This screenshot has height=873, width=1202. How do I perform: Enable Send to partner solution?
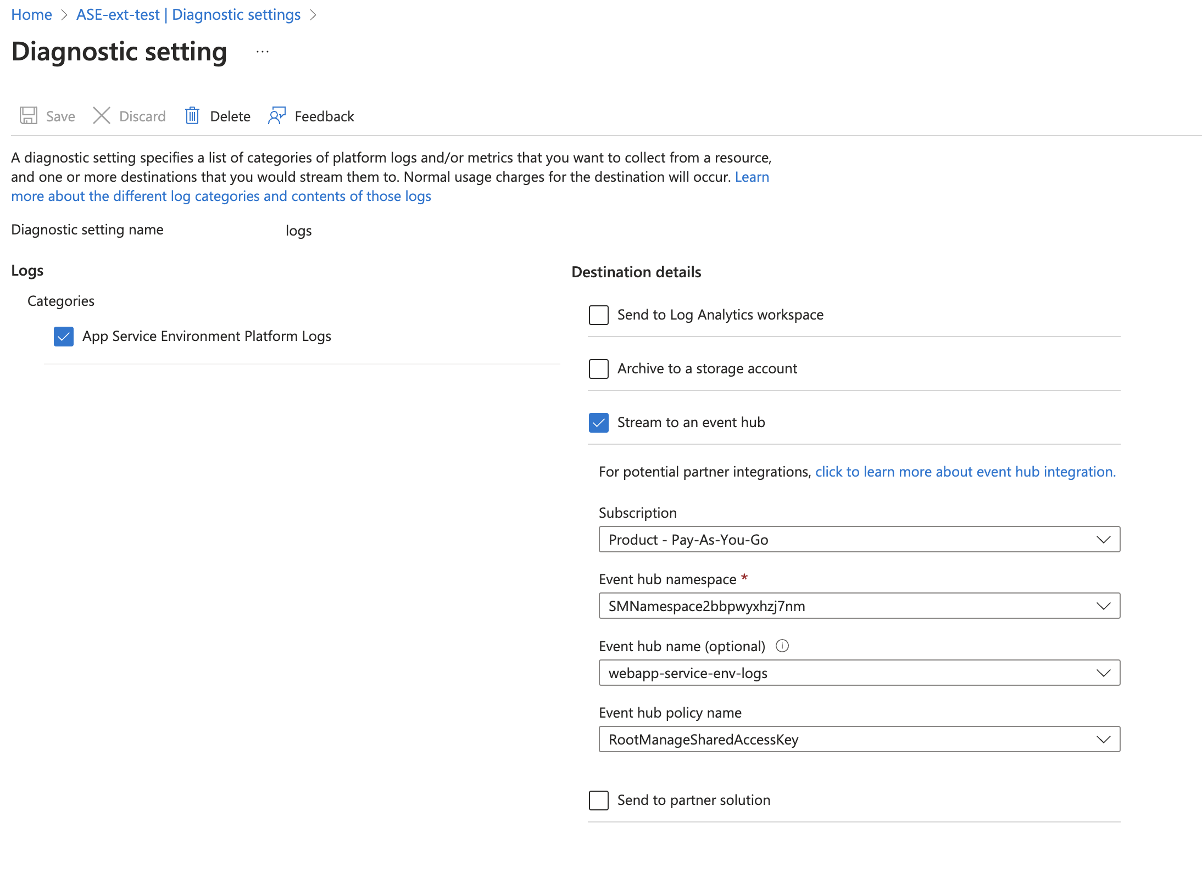tap(598, 800)
